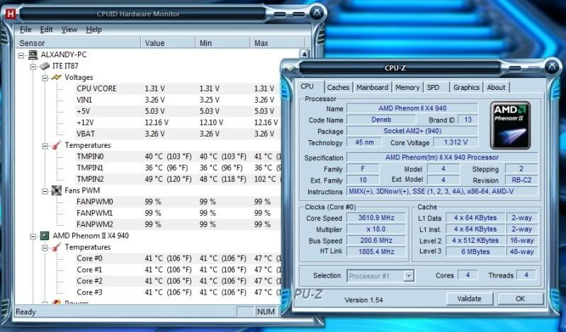This screenshot has height=332, width=566.
Task: Click the Core Voltage value 1.312 V
Action: coord(455,142)
